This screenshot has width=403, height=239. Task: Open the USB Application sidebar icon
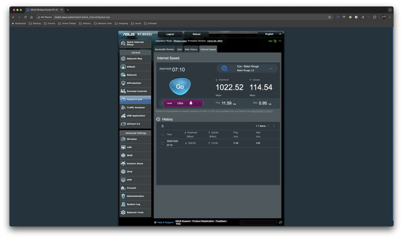click(x=123, y=116)
